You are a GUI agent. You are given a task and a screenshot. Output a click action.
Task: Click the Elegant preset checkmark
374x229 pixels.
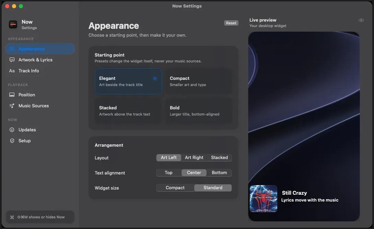point(155,78)
